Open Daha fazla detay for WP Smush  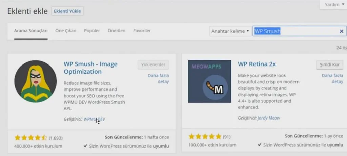[x=158, y=78]
